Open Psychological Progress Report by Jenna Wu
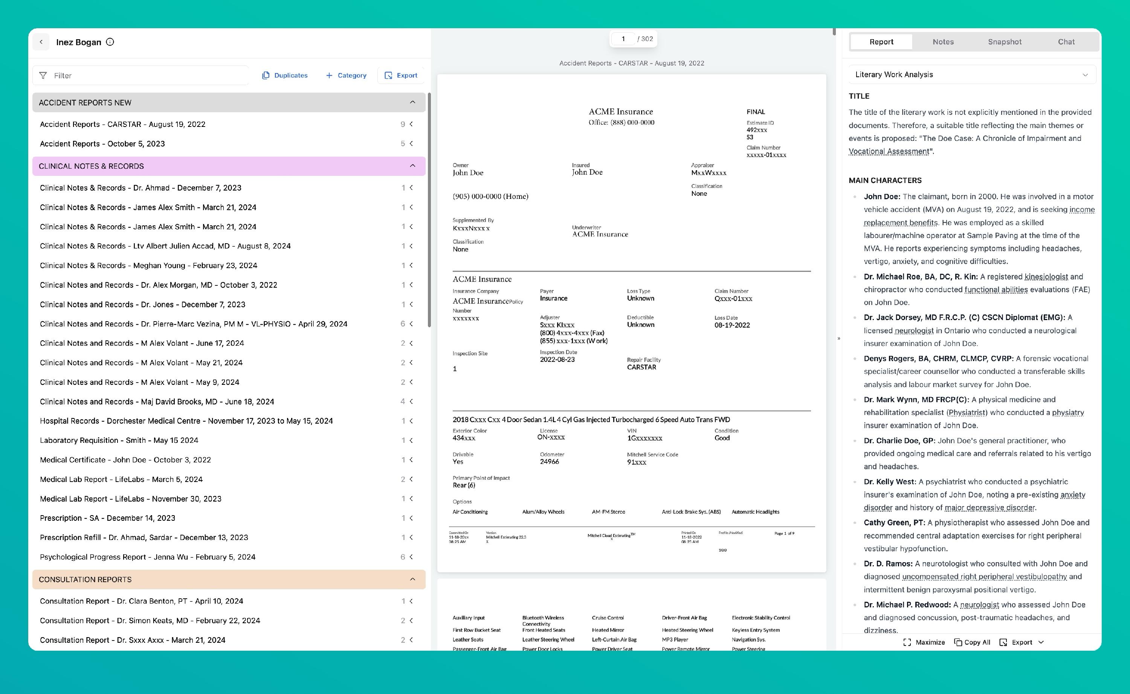Image resolution: width=1130 pixels, height=694 pixels. pyautogui.click(x=147, y=557)
